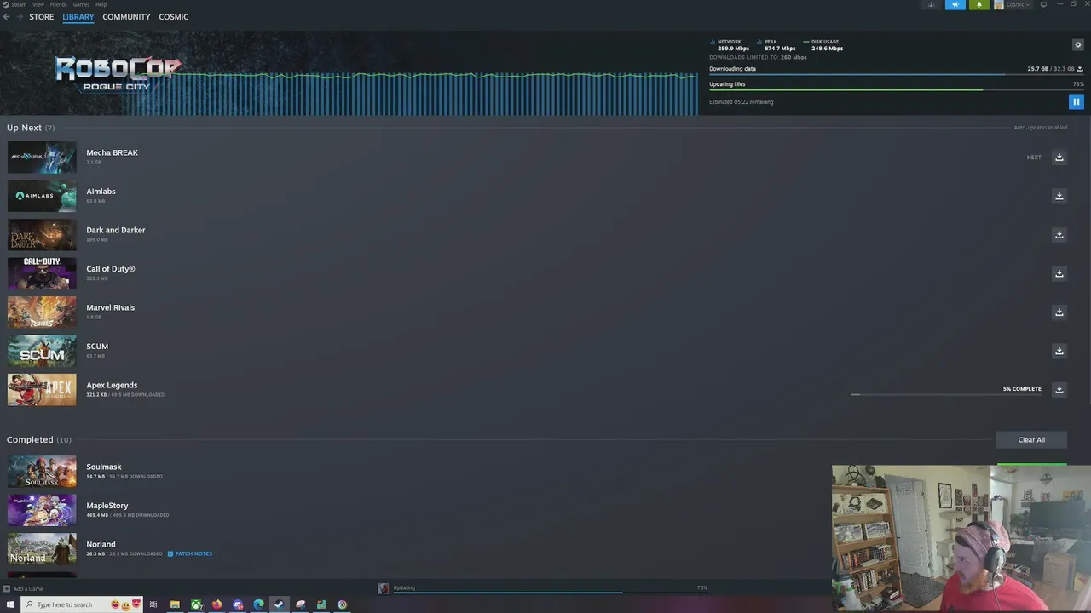Image resolution: width=1091 pixels, height=613 pixels.
Task: Click 'Mecha BREAK' title text
Action: click(112, 152)
